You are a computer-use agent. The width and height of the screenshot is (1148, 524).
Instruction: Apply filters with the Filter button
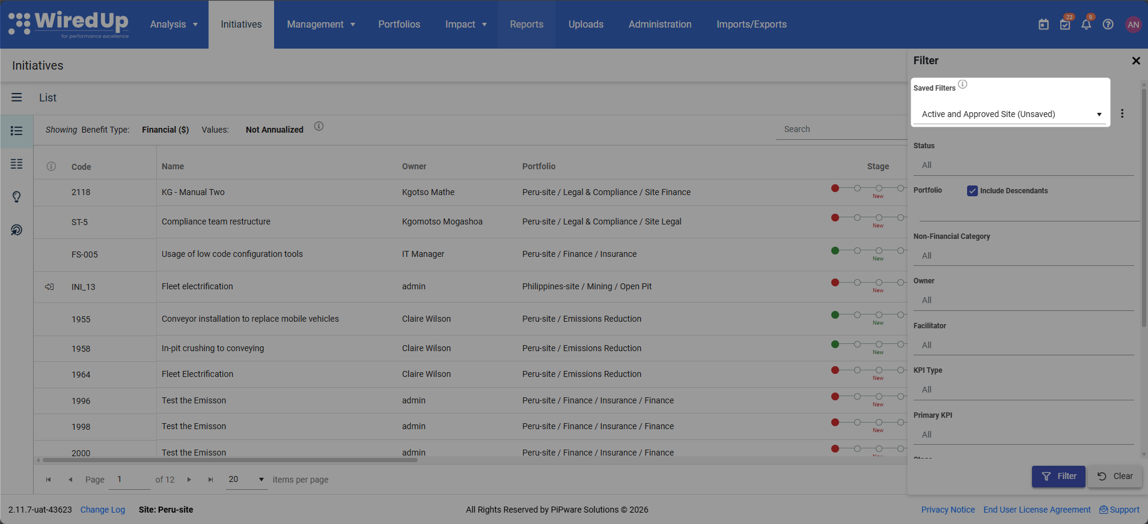pos(1058,476)
